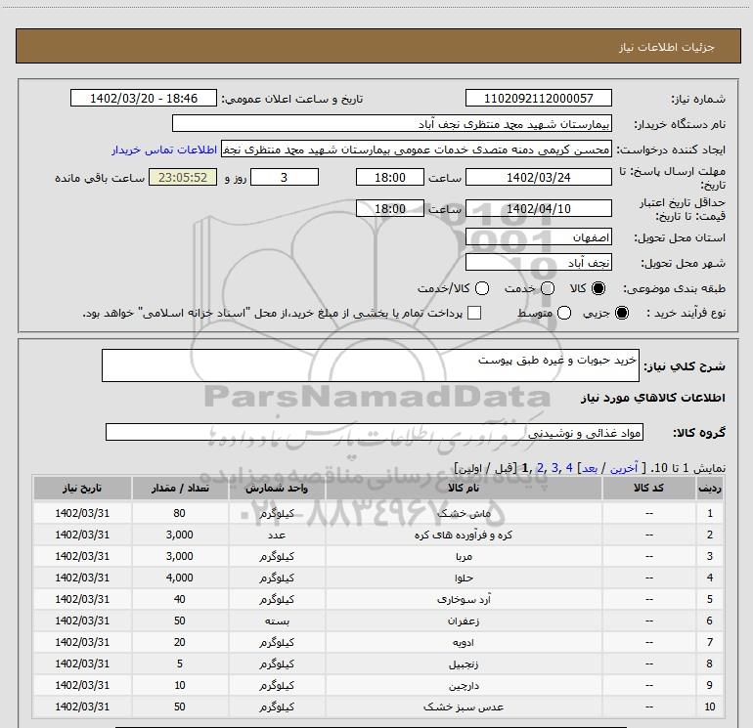Click the price validity date 1402/04/10 field
This screenshot has height=728, width=753.
pos(538,208)
